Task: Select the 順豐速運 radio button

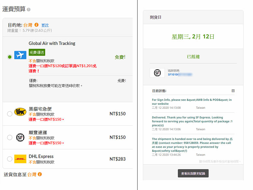Action: [x=10, y=137]
